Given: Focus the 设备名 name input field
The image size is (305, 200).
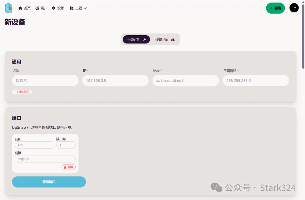Looking at the screenshot, I should coord(45,80).
